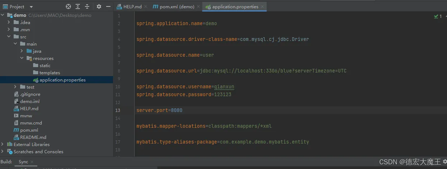The height and width of the screenshot is (169, 447).
Task: Select pom.xml in the project tree
Action: (29, 130)
